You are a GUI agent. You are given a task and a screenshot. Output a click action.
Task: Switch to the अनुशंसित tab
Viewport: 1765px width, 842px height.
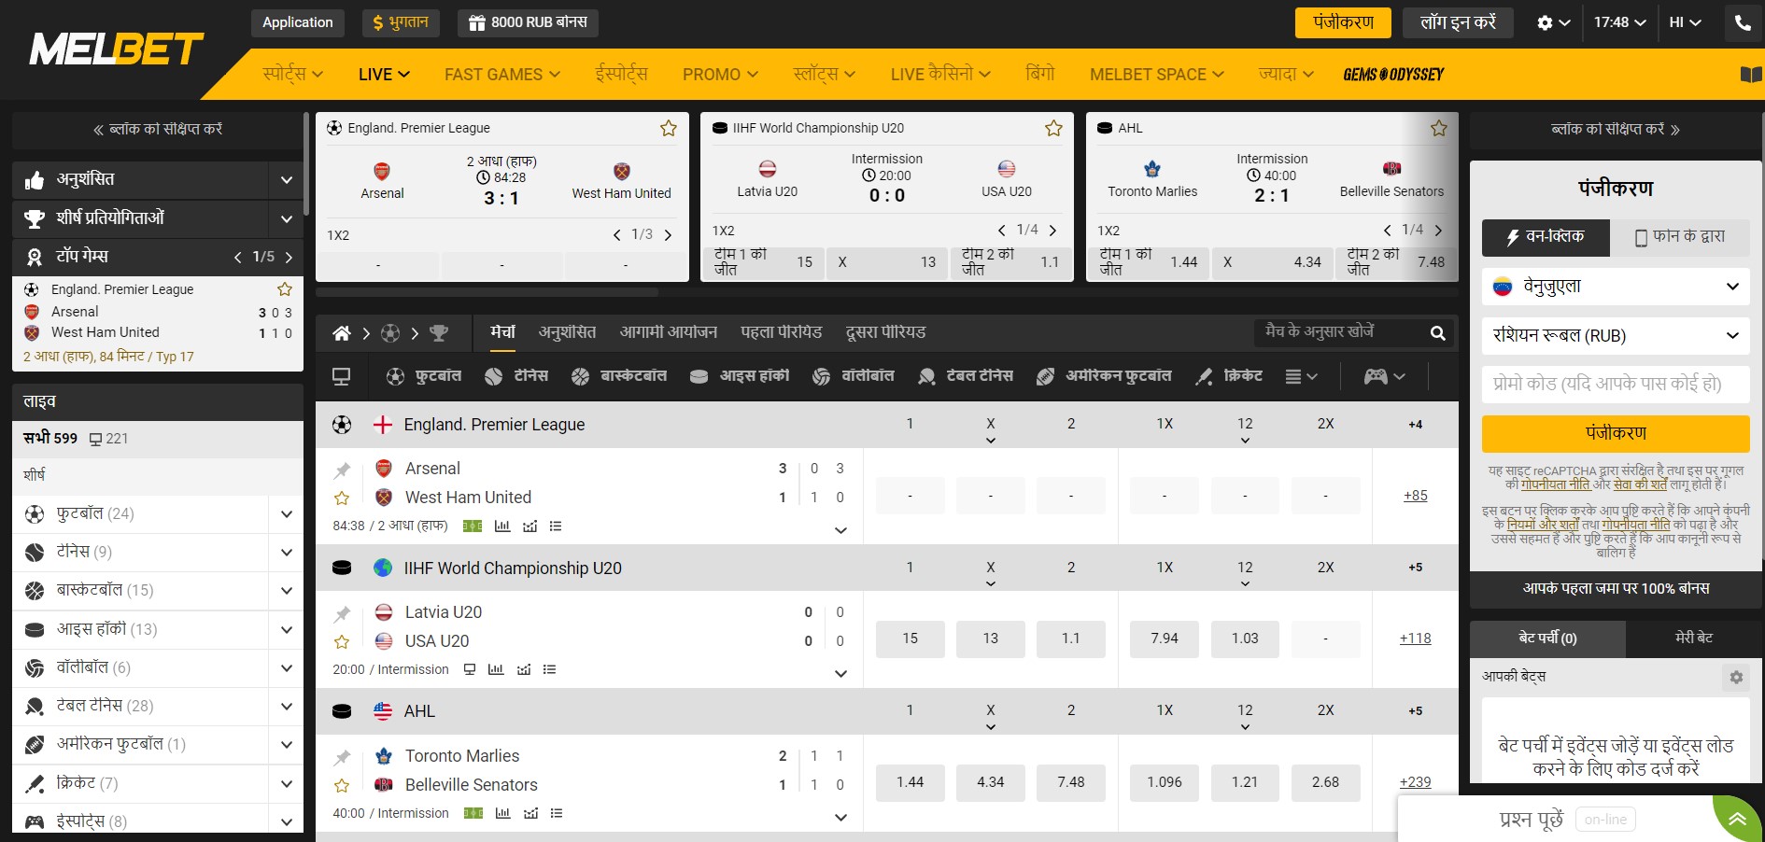567,332
